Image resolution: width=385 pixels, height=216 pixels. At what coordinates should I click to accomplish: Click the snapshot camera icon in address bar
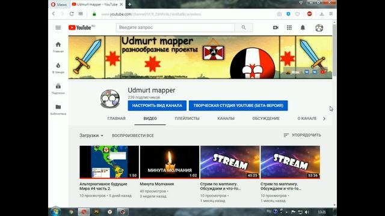(279, 14)
